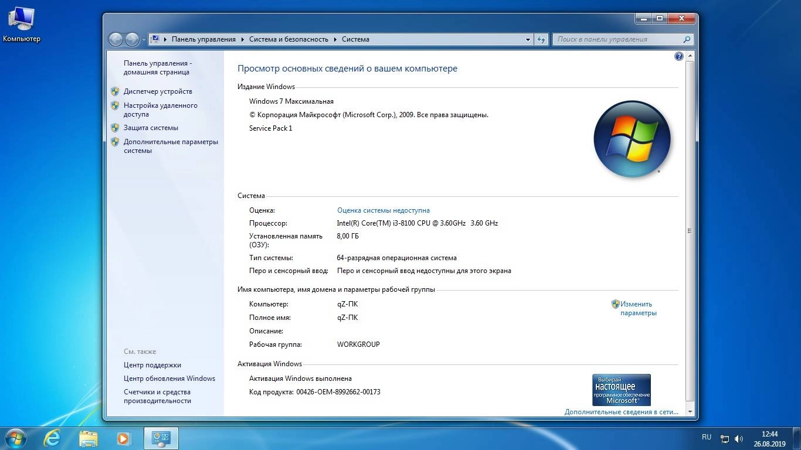
Task: Click the vertical scrollbar thumb
Action: (x=690, y=230)
